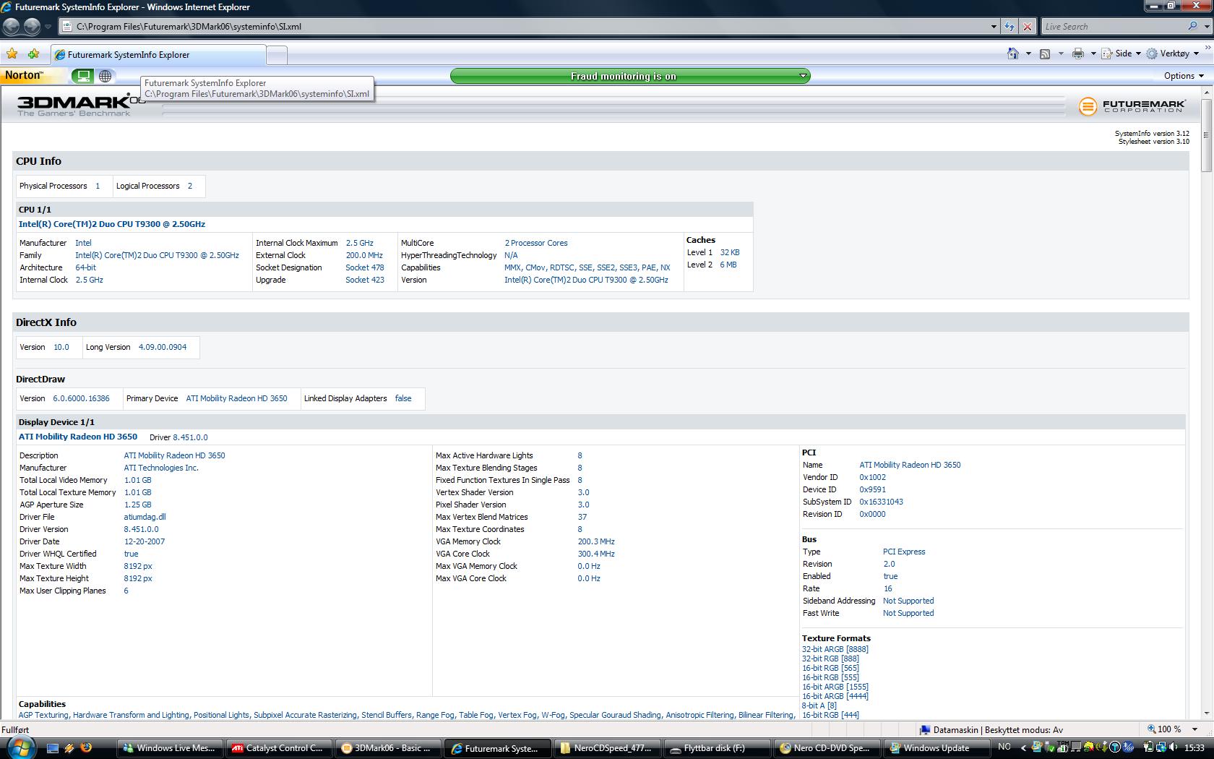Click the 2 Processor Cores value

pos(536,243)
